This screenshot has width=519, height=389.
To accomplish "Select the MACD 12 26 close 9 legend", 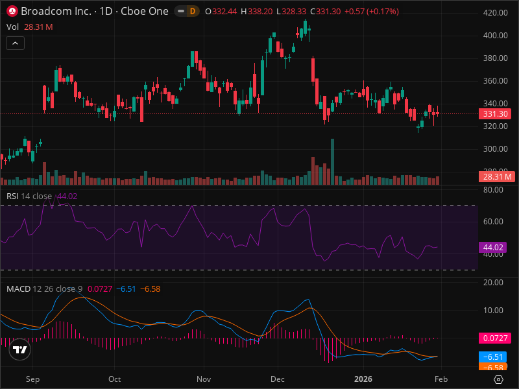I will 44,289.
